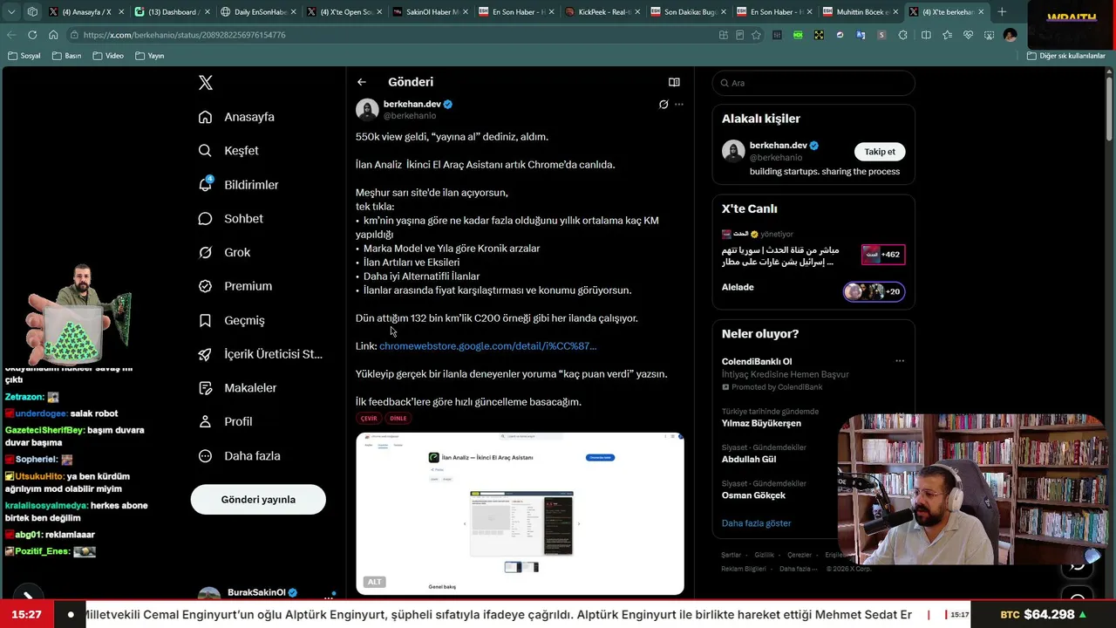Open İçerik Üreticisi Stüdyosu item
The height and width of the screenshot is (628, 1116).
click(260, 354)
